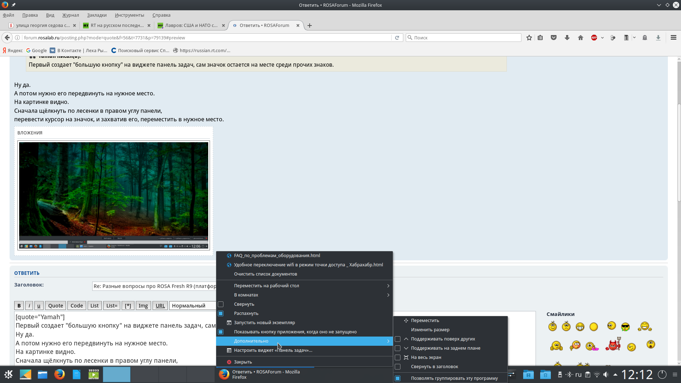Launch Firefox from the taskbar panel
681x383 pixels.
pos(59,374)
